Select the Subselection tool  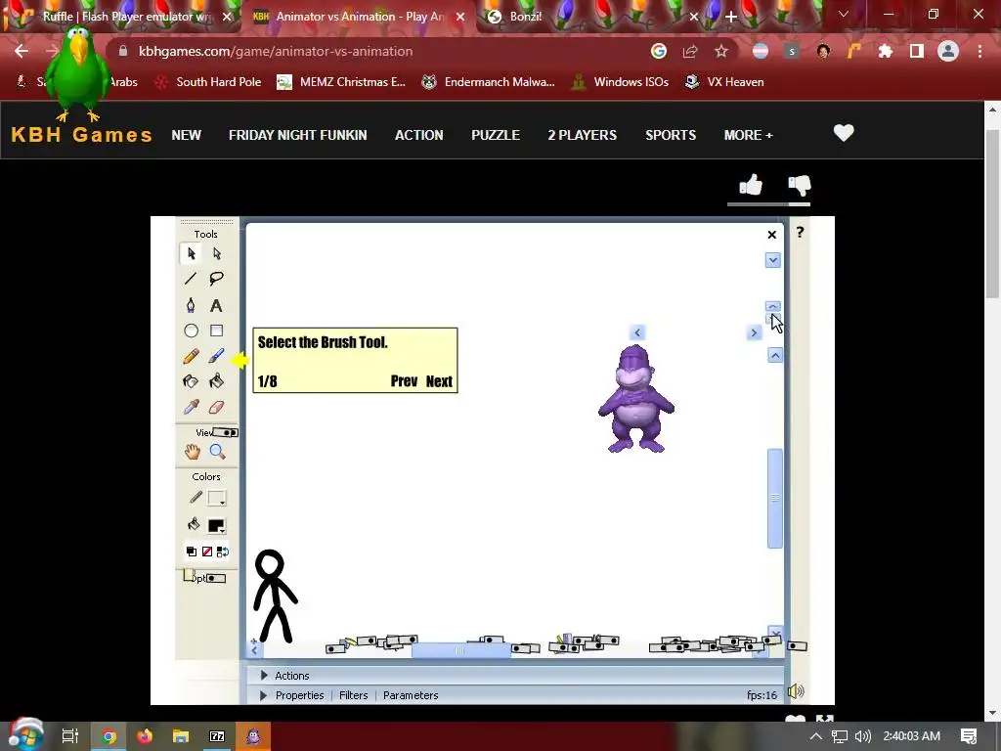pos(216,253)
